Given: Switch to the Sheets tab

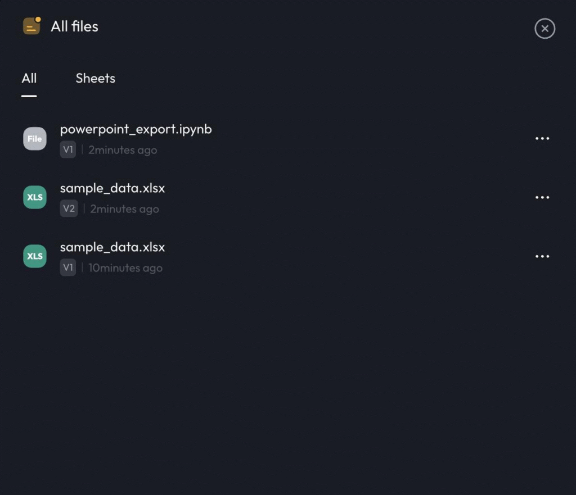Looking at the screenshot, I should click(x=95, y=79).
